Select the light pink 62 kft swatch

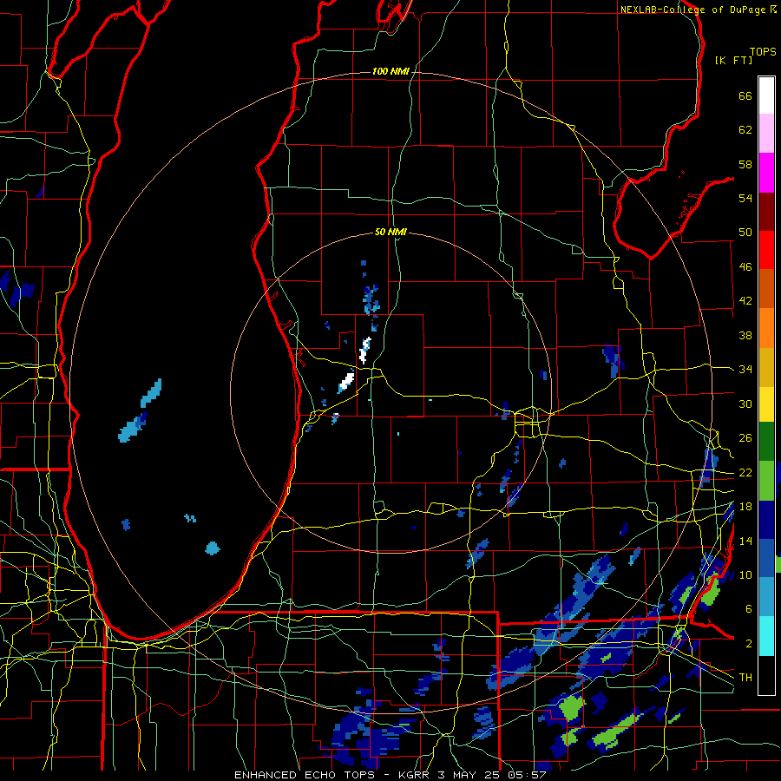(x=766, y=134)
